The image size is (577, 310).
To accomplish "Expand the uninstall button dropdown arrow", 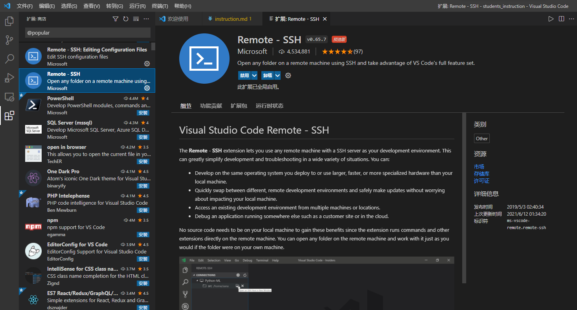I will coord(277,75).
